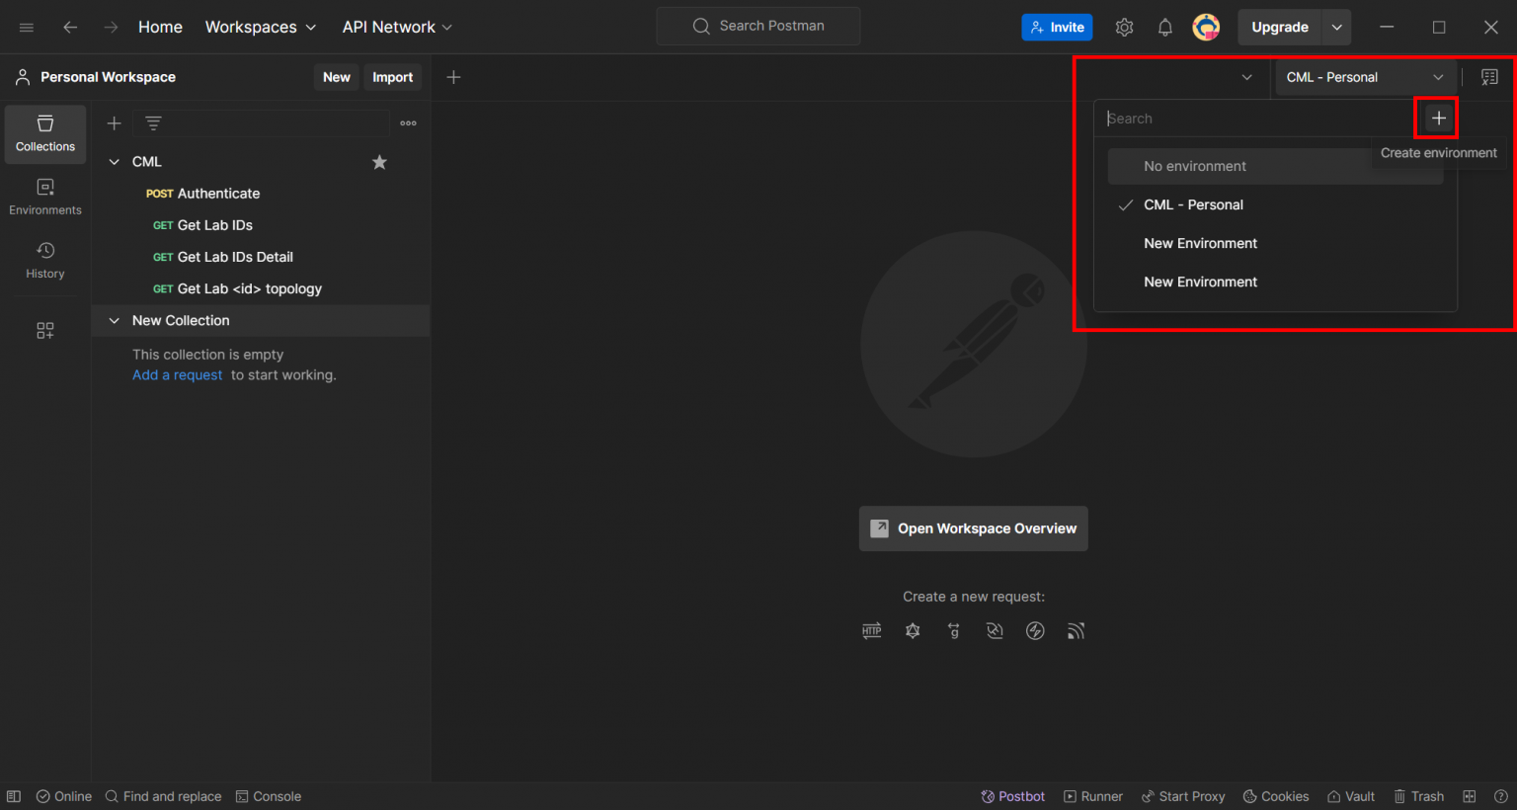Screen dimensions: 1517x810
Task: Open the Runner
Action: coord(1093,796)
